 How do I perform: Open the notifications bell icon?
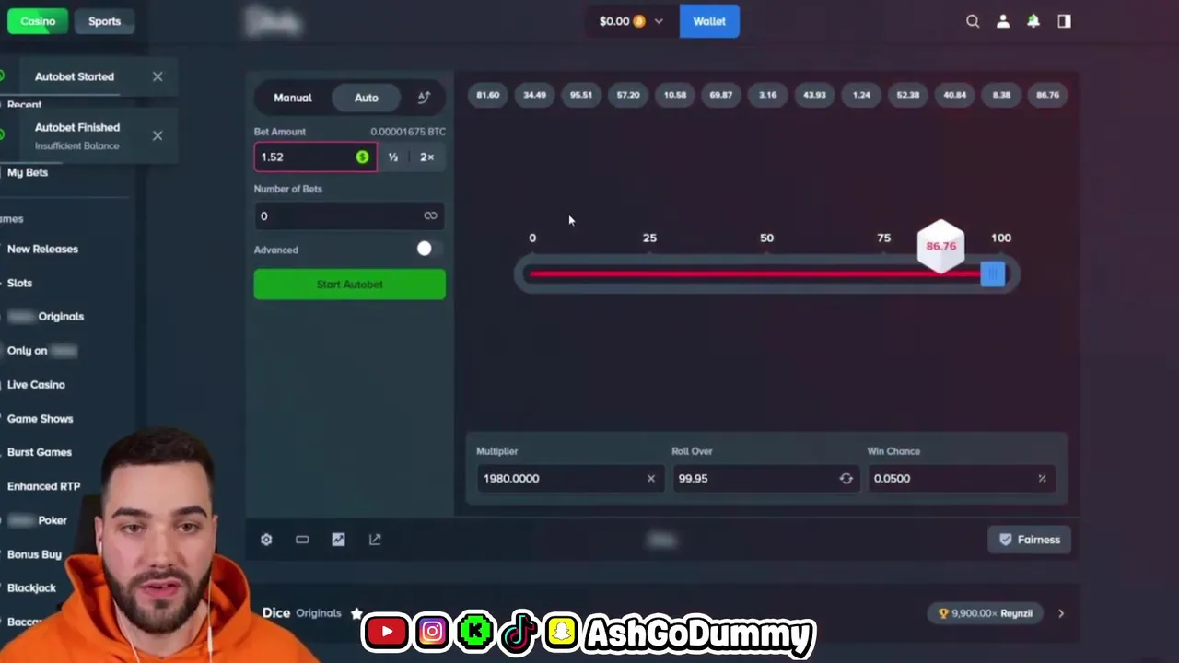(1033, 21)
